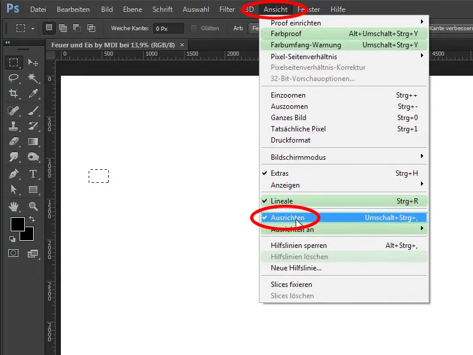
Task: Select the Horizontal Type tool
Action: coord(33,174)
